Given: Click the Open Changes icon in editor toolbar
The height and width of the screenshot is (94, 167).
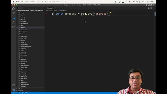Looking at the screenshot, I should pos(148,8).
